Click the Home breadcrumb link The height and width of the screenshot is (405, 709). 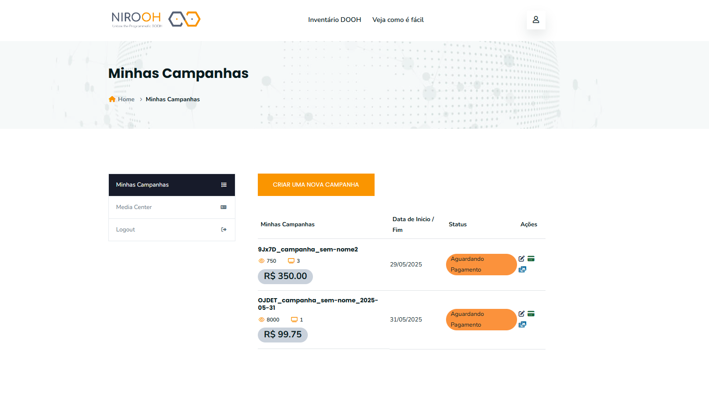[x=126, y=99]
